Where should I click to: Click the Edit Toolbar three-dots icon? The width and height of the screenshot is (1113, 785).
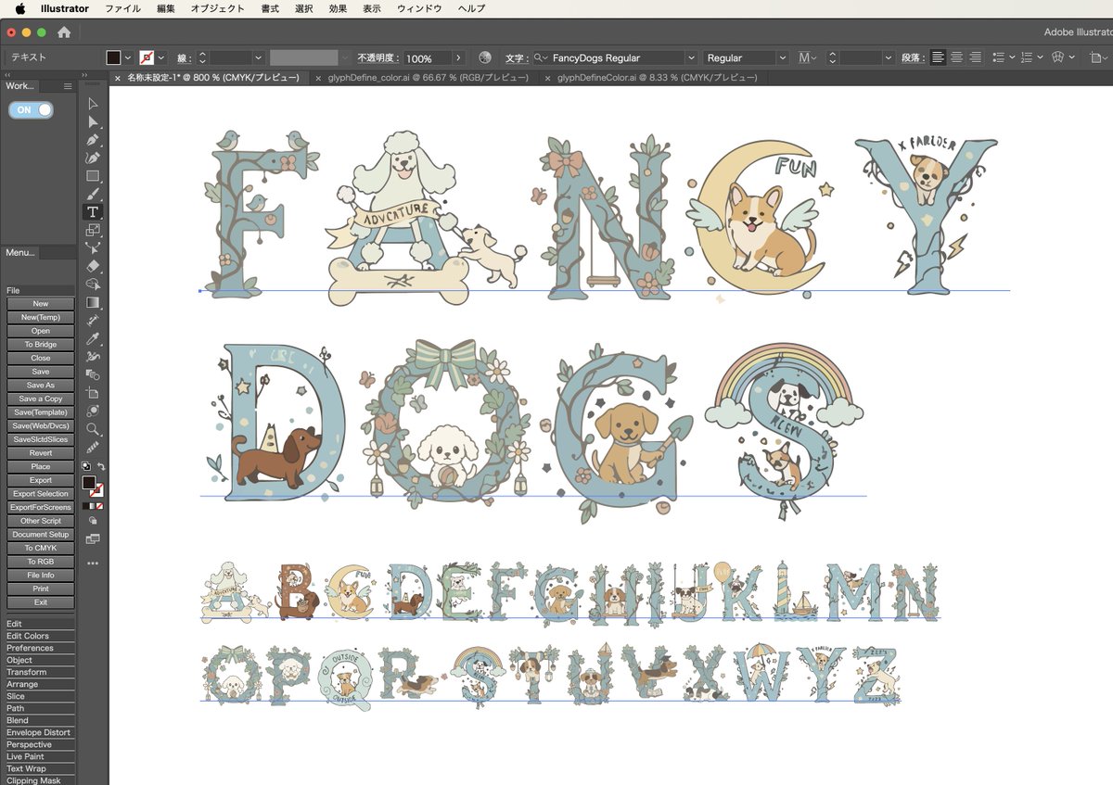pos(93,563)
